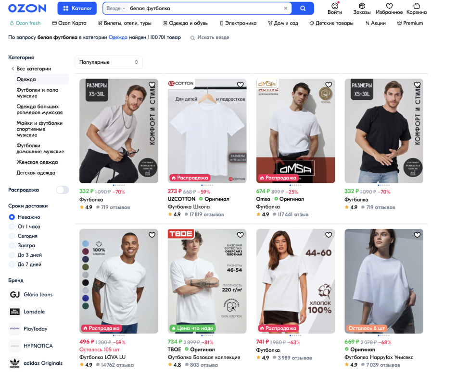The width and height of the screenshot is (457, 372).
Task: Select the highlighted Одежда sidebar category
Action: point(41,79)
